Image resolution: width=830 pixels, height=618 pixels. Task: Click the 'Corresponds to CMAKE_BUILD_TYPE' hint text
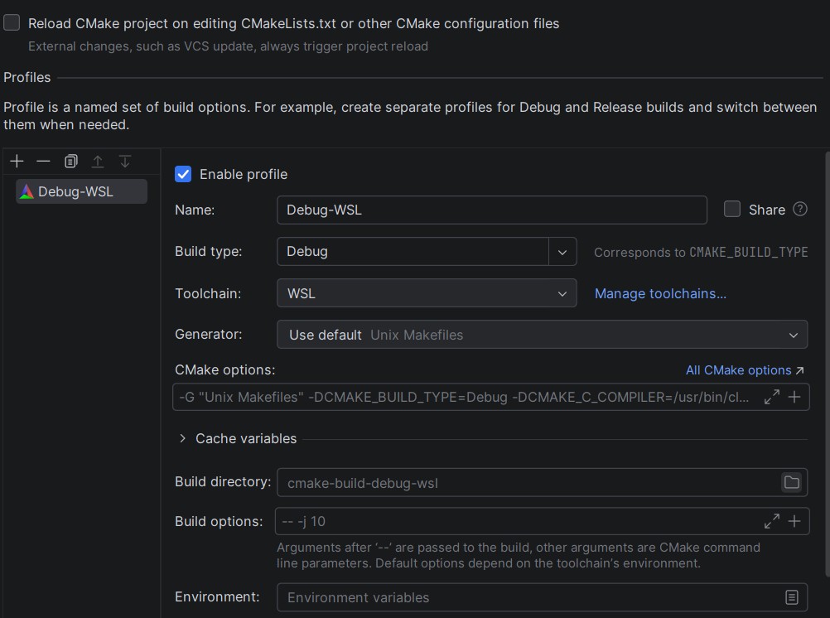coord(701,252)
